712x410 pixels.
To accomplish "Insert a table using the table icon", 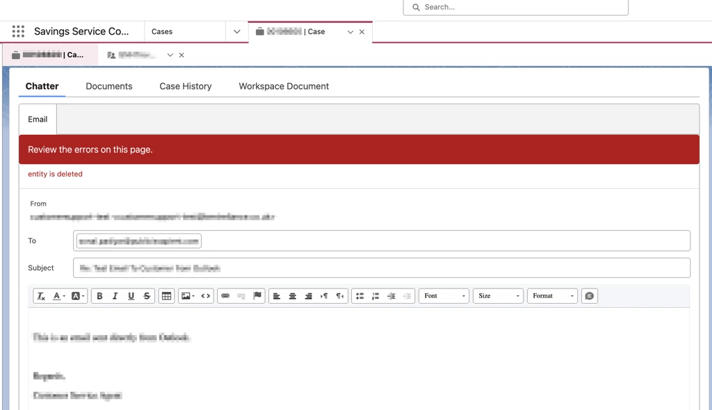I will point(166,296).
